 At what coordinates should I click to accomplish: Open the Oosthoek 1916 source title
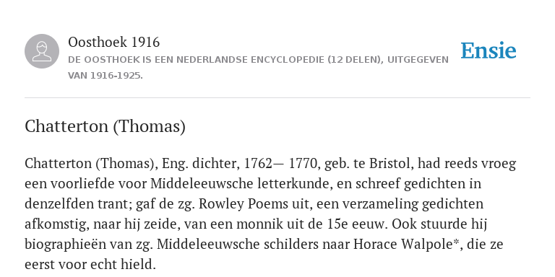113,43
